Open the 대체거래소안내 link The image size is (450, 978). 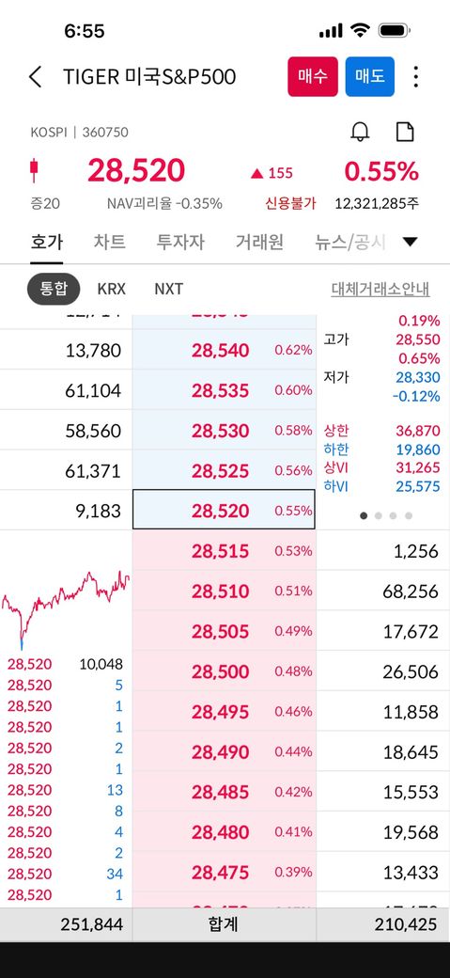380,290
